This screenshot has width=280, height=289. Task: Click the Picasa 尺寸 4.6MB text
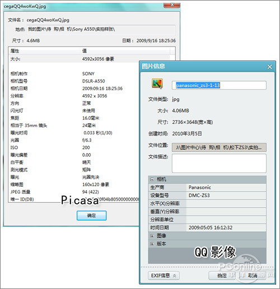33,41
